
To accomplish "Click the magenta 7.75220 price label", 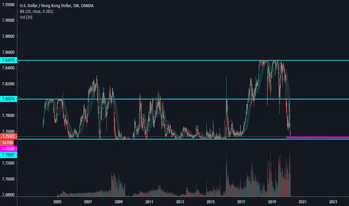I will click(9, 149).
